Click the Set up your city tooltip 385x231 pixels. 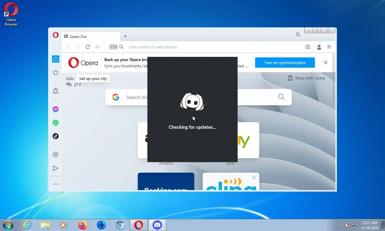pos(93,79)
